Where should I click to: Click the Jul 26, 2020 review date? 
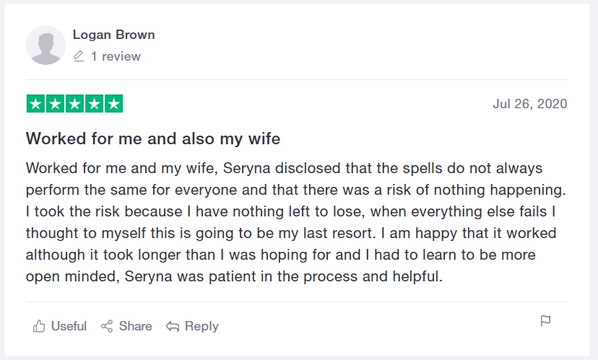(529, 104)
